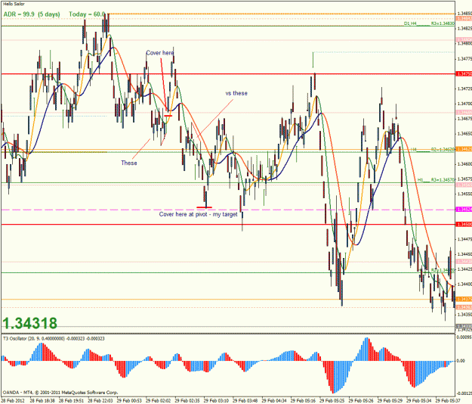Click '29 Feb 02:02' time label

(159, 401)
